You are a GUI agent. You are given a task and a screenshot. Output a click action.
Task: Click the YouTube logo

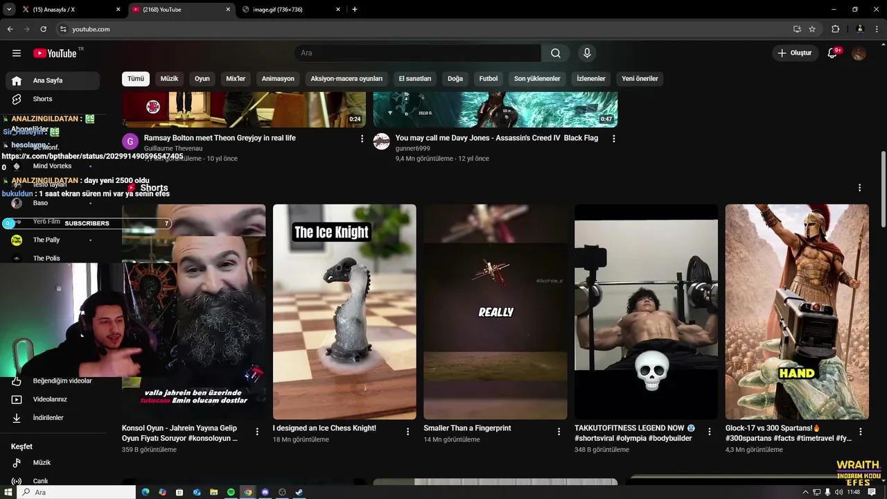pos(55,53)
